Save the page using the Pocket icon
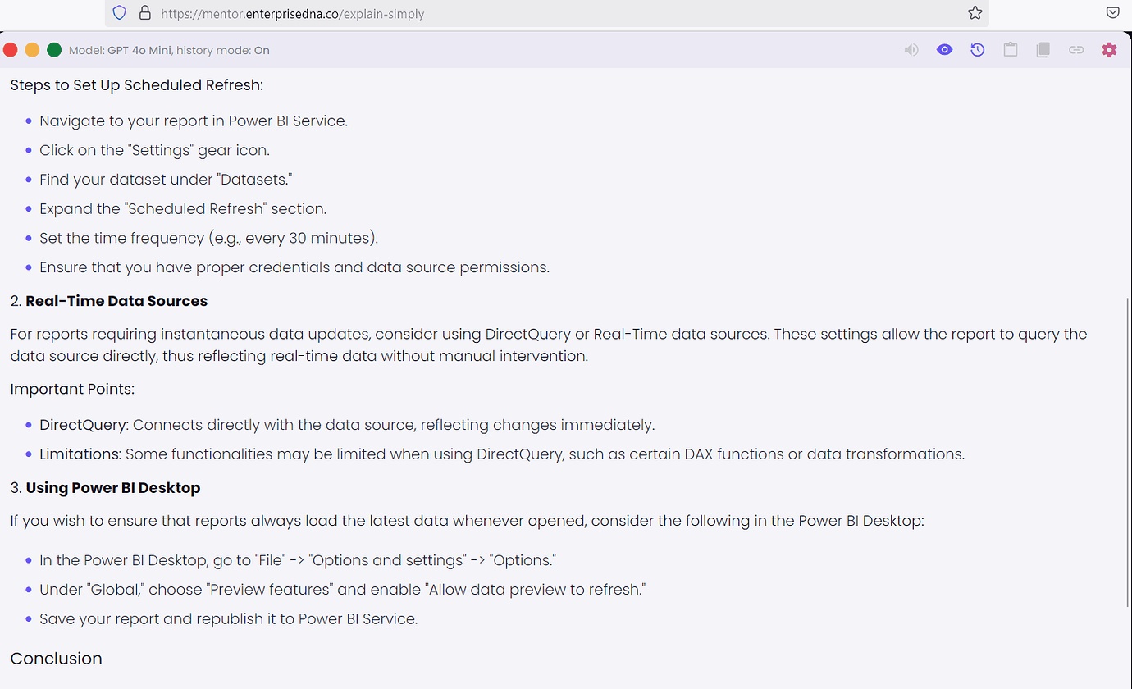Image resolution: width=1132 pixels, height=689 pixels. (1112, 12)
